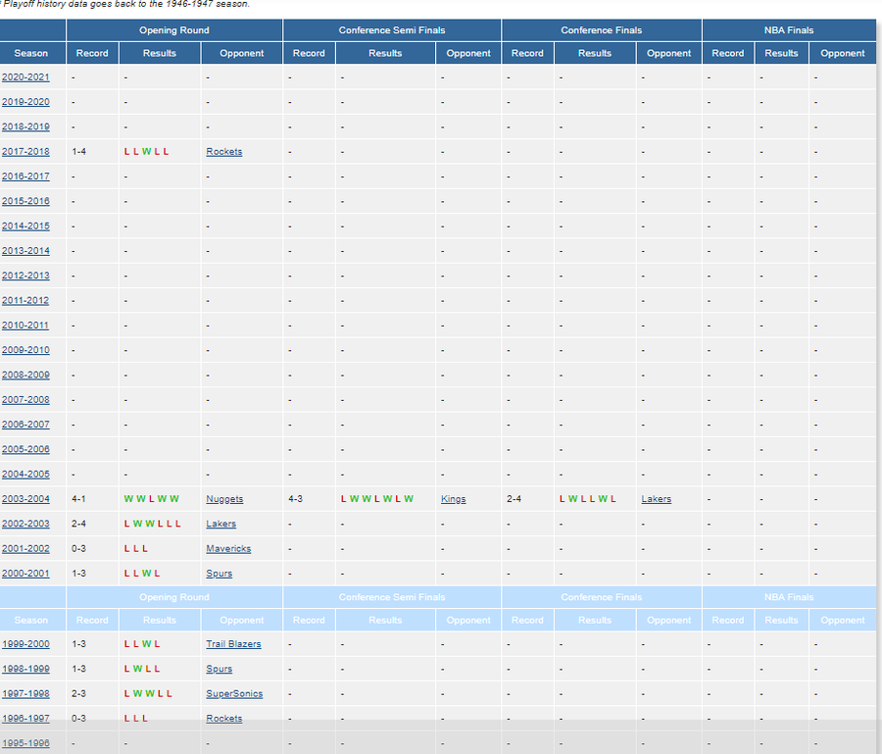Open the 2020-2021 season link
This screenshot has height=754, width=882.
tap(25, 77)
